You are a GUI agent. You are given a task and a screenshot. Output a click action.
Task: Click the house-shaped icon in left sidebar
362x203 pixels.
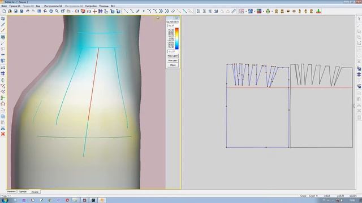3,104
